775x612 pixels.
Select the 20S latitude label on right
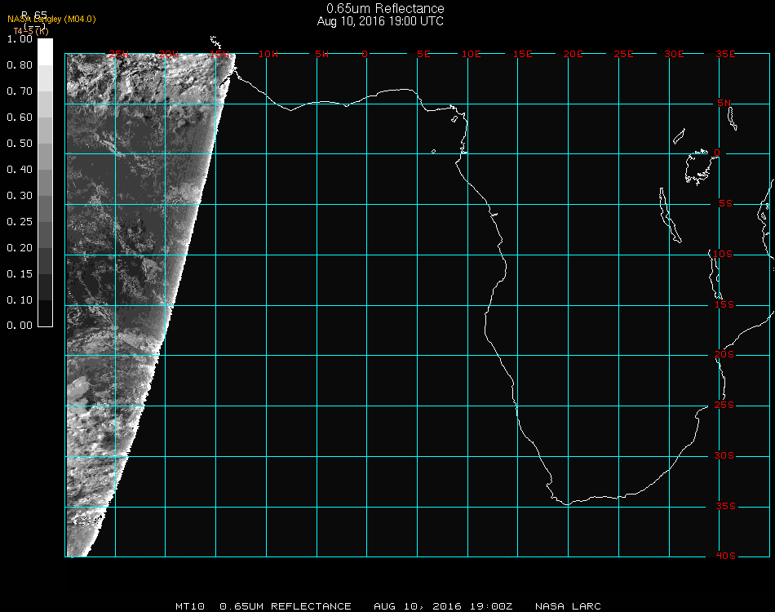click(724, 355)
